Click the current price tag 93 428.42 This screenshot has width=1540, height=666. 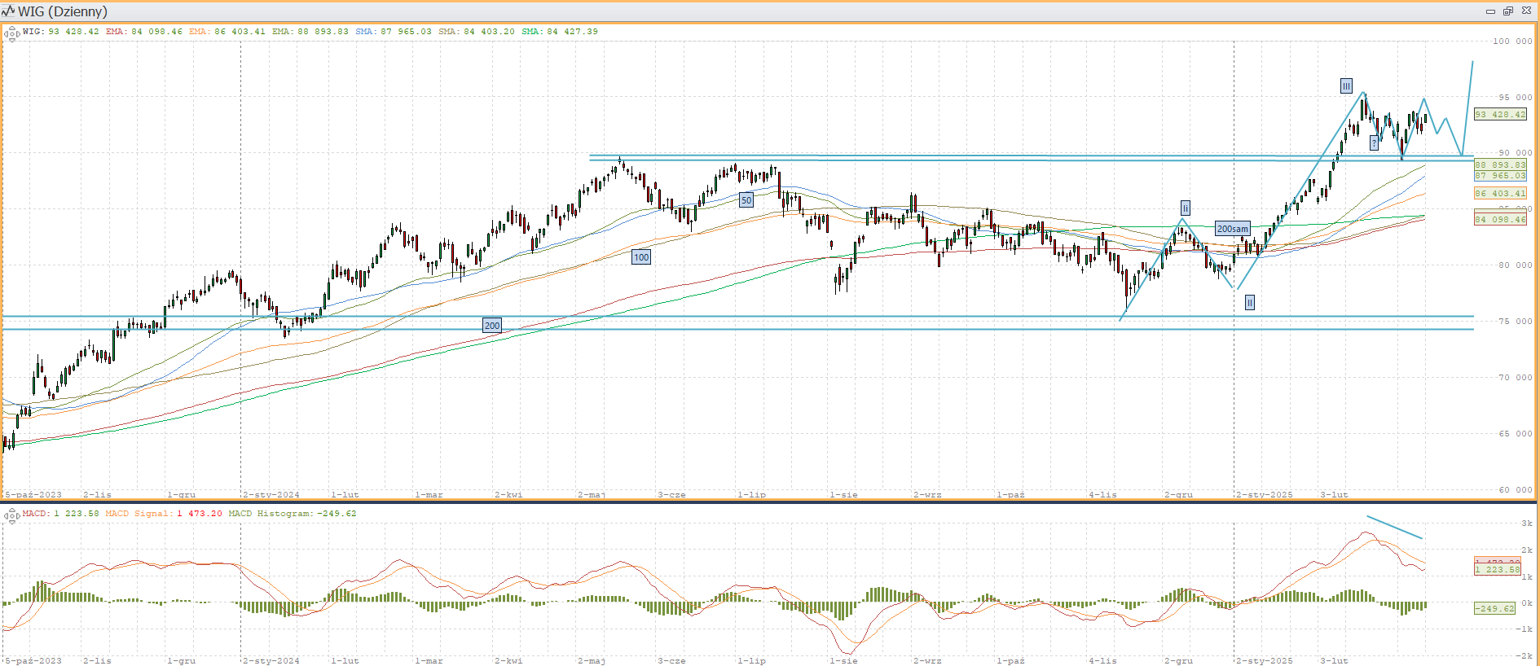click(1499, 115)
